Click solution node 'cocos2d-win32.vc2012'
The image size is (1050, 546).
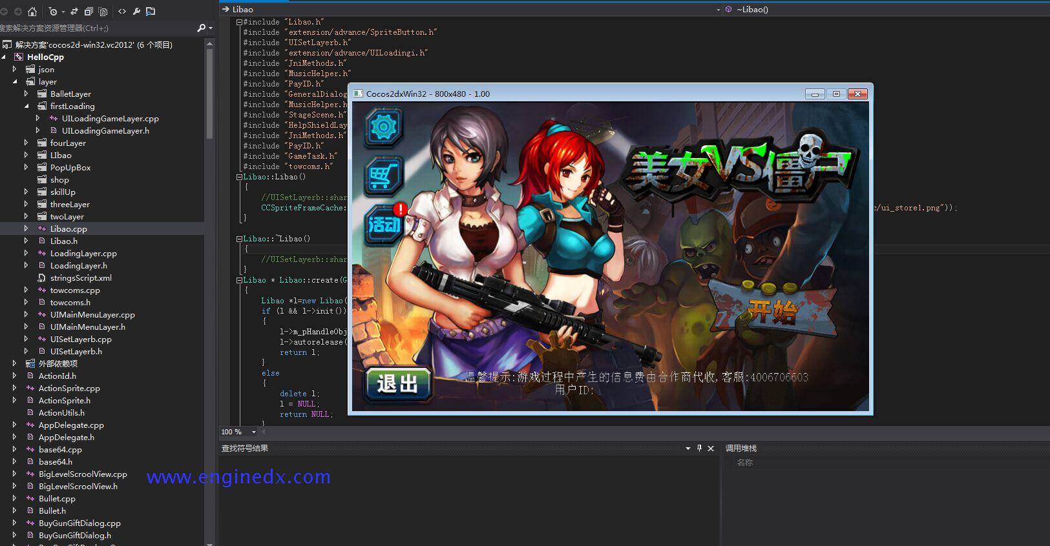94,45
